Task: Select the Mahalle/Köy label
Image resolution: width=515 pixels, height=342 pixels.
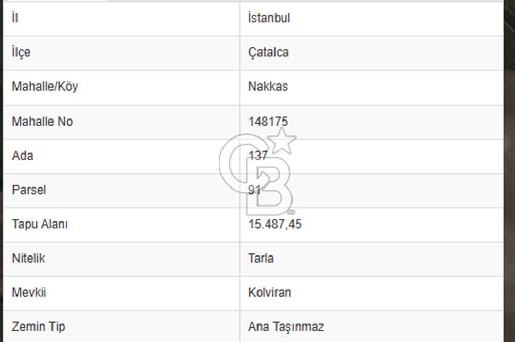Action: (45, 87)
